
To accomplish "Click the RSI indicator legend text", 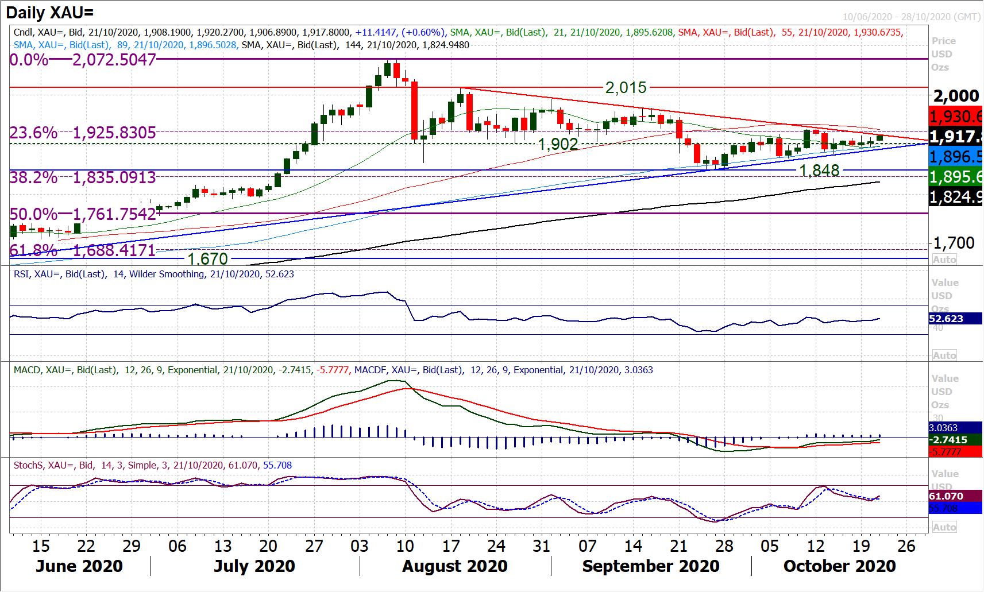I will [x=153, y=274].
